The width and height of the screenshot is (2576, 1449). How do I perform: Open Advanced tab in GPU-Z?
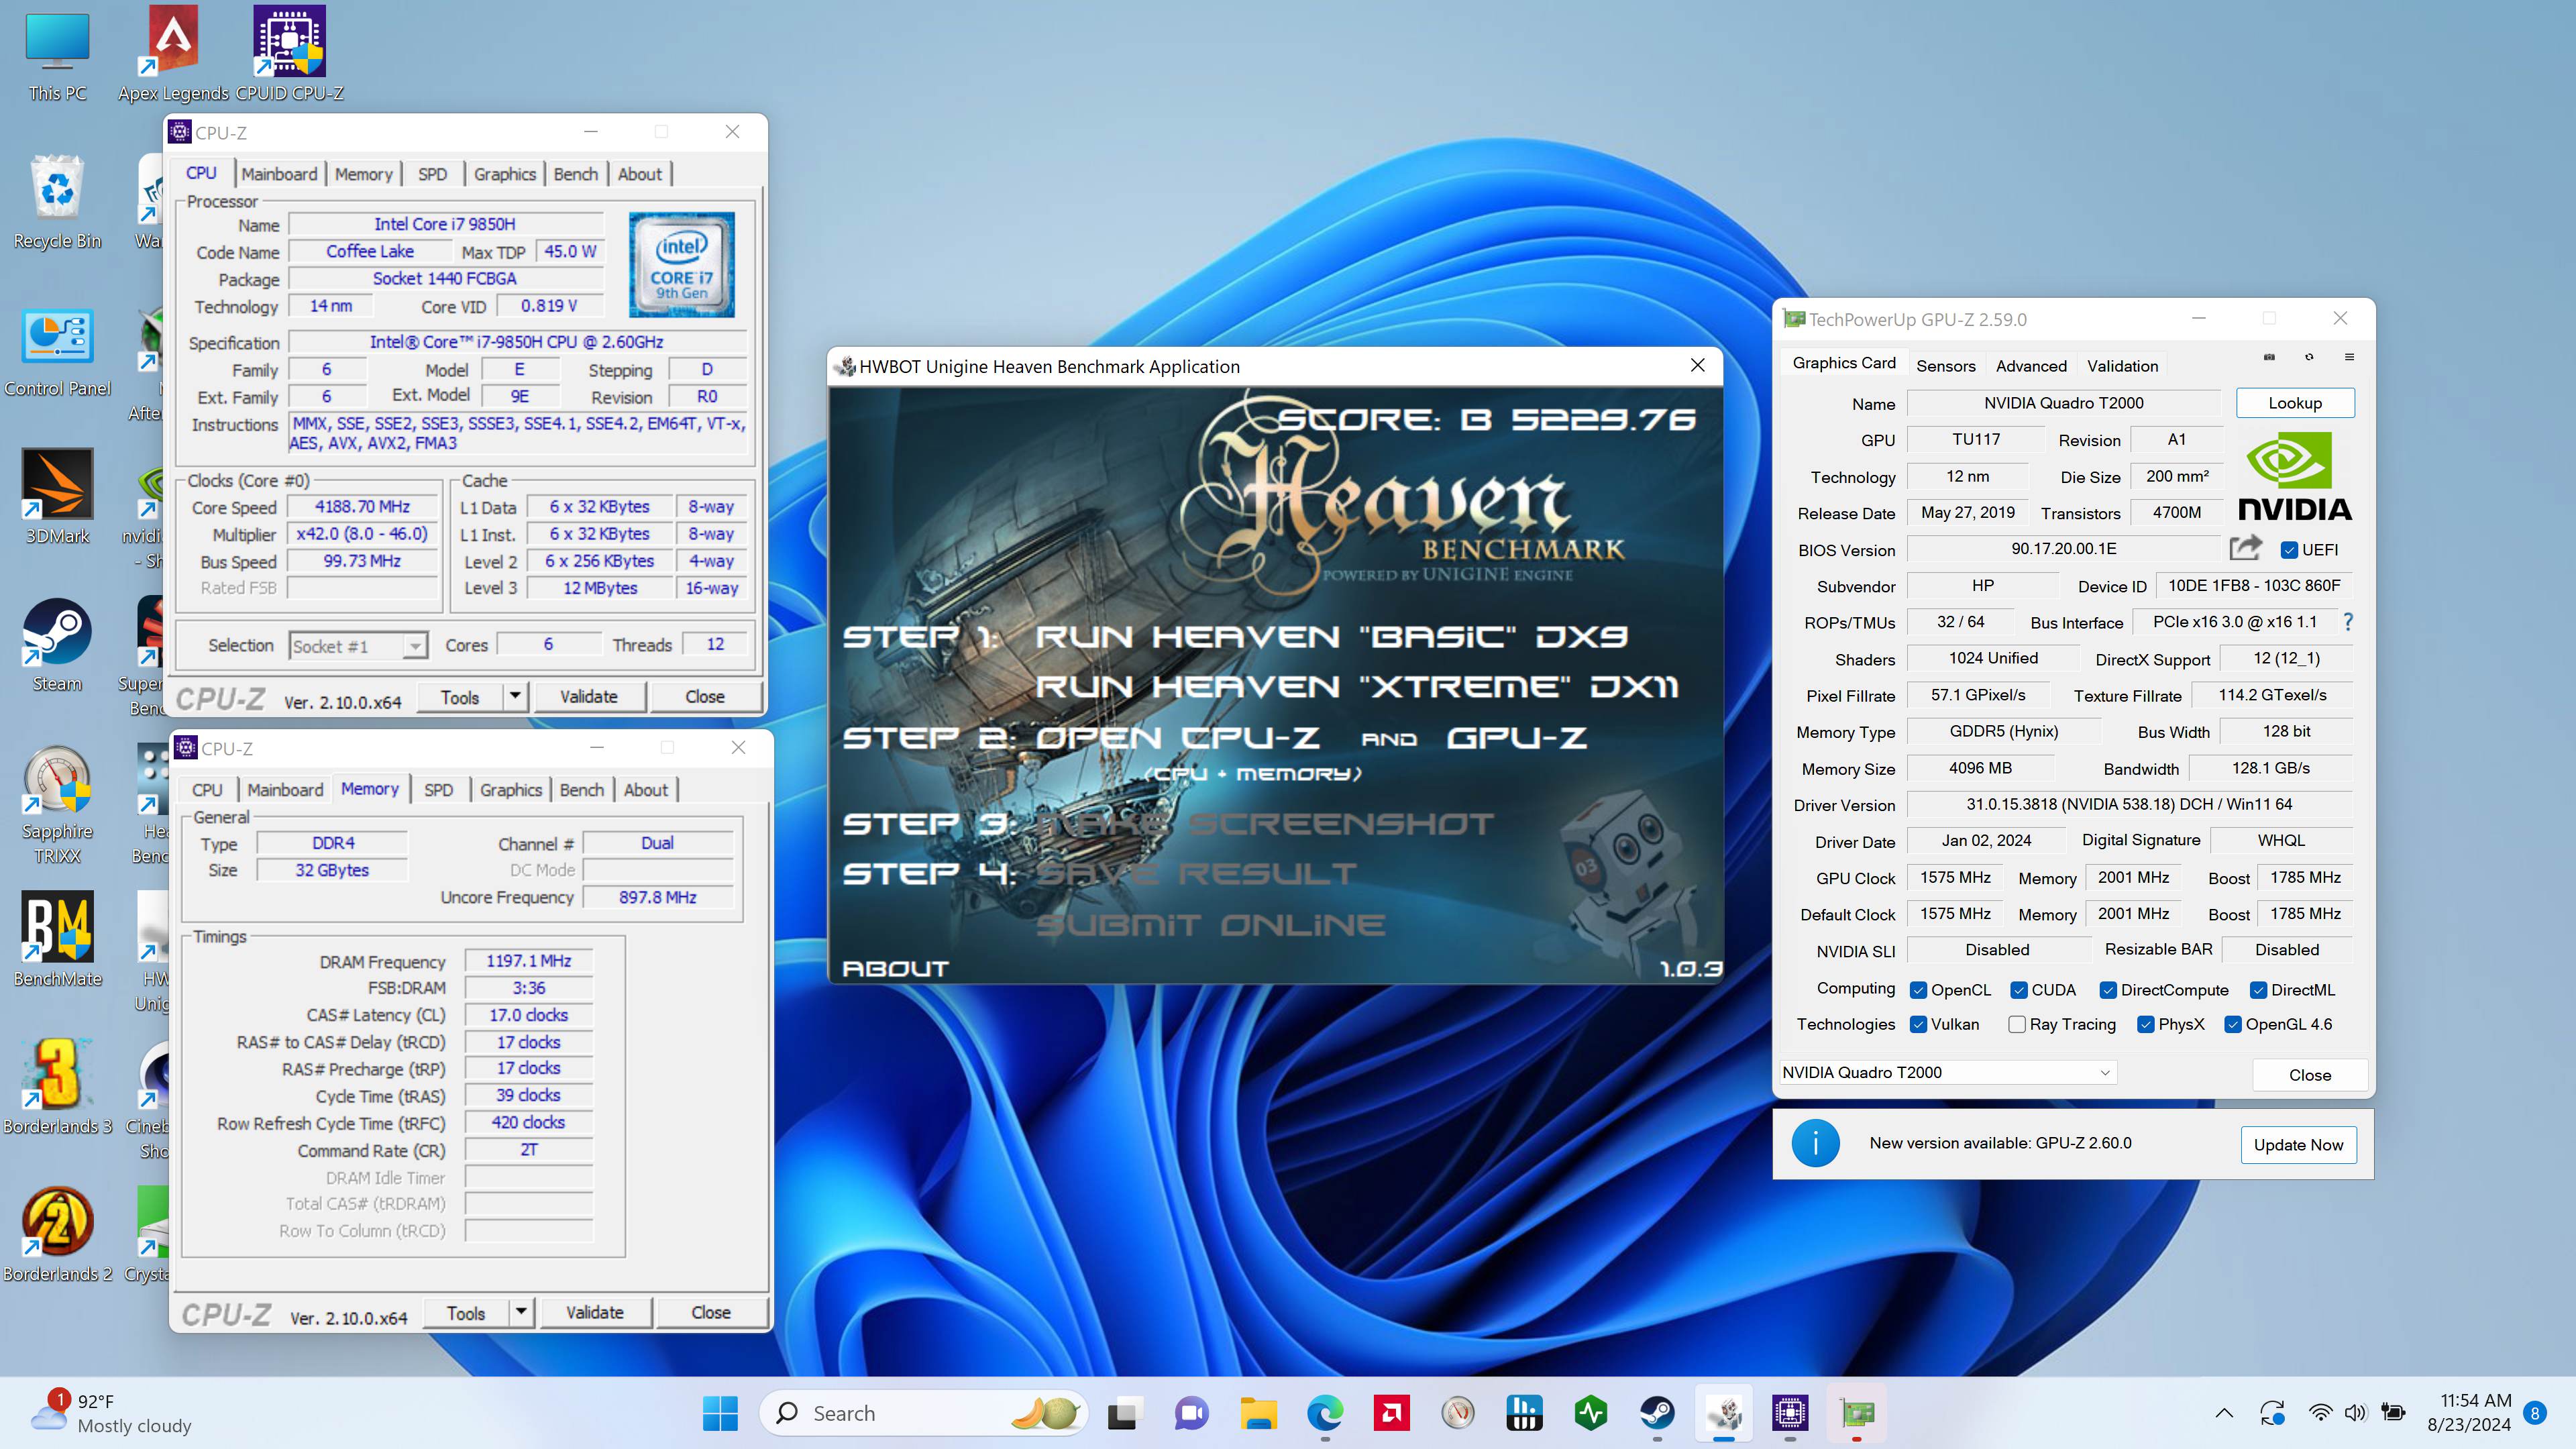pos(2031,366)
